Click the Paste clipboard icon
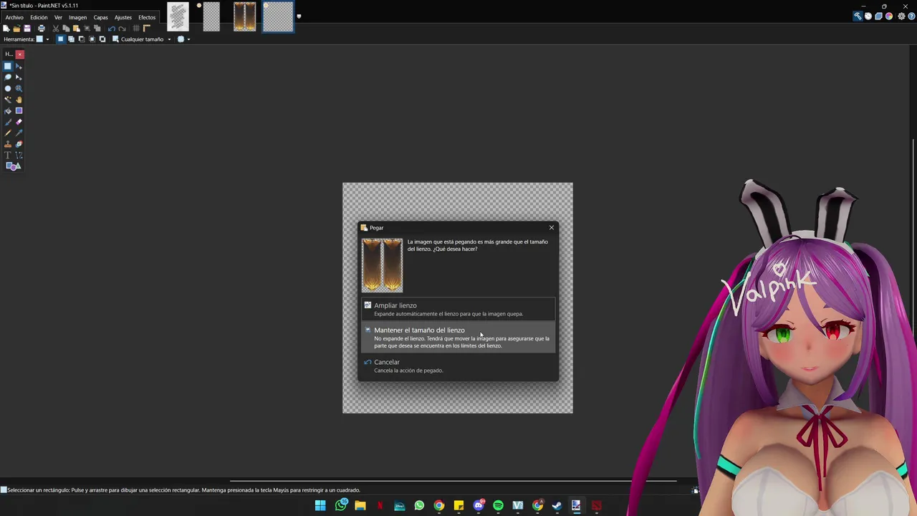This screenshot has height=516, width=917. 76,29
